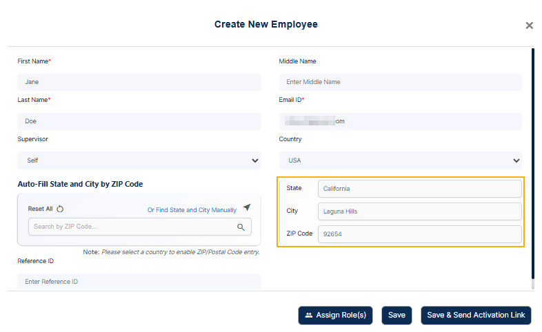
Task: Click the ZIP code search magnifier icon
Action: (x=241, y=227)
